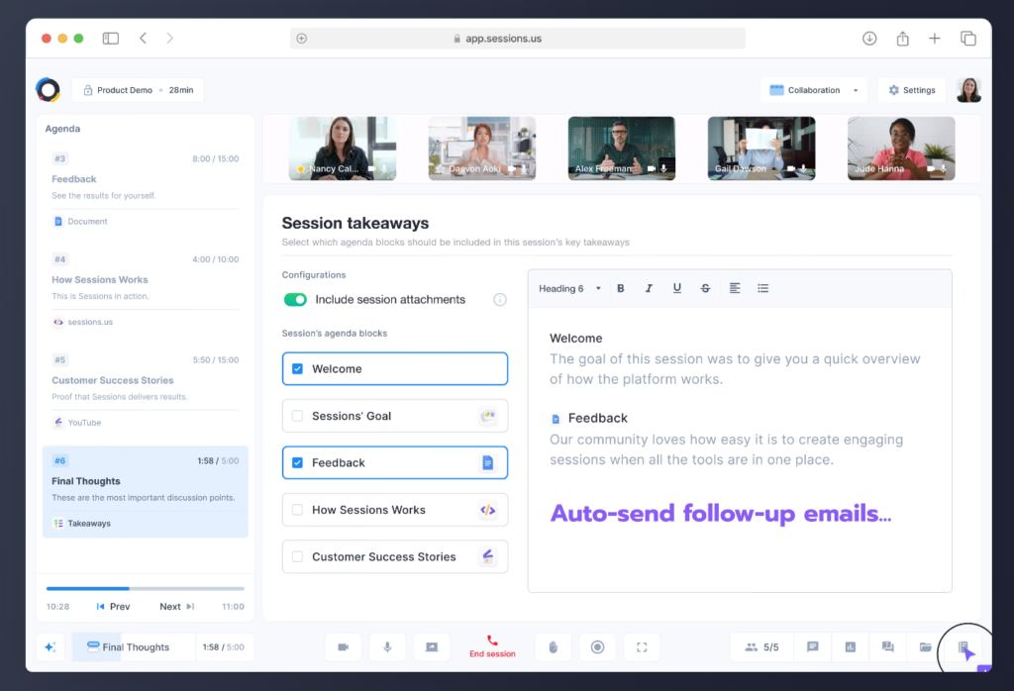Viewport: 1014px width, 691px height.
Task: Toggle the camera icon in bottom toolbar
Action: [x=343, y=647]
